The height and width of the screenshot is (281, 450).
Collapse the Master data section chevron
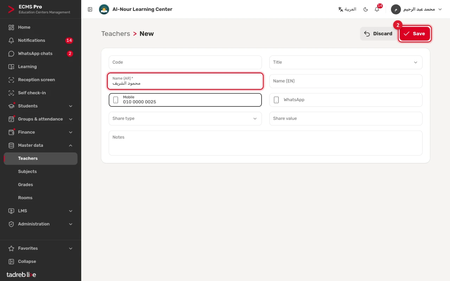pos(71,145)
